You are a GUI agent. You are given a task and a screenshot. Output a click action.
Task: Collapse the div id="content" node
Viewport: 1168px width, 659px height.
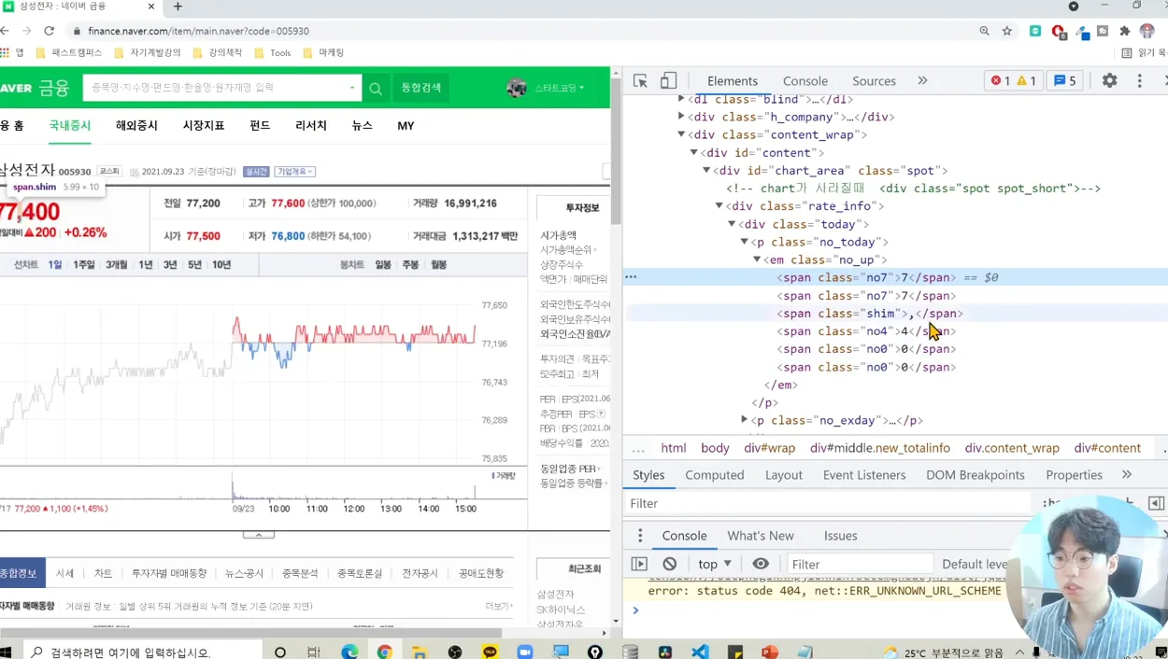click(694, 152)
